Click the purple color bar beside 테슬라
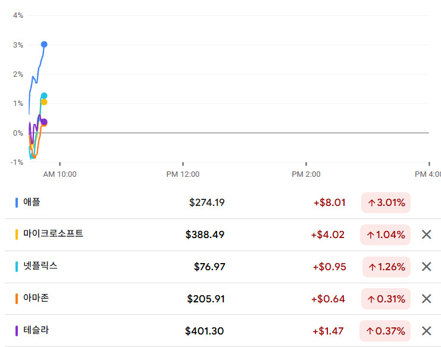This screenshot has width=441, height=347. coord(17,330)
